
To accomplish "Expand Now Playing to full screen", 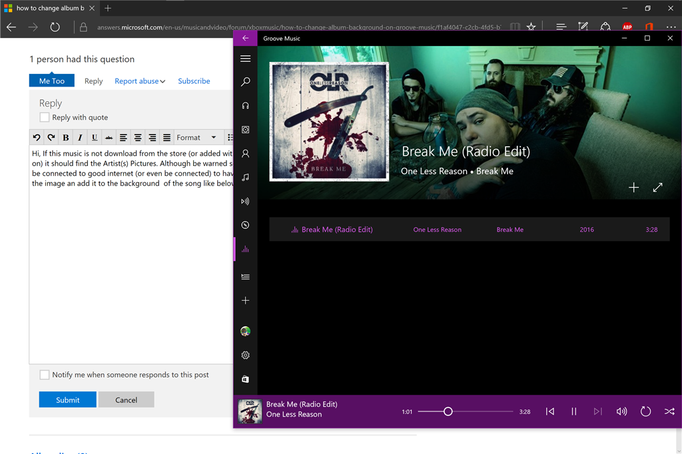I will [x=657, y=188].
